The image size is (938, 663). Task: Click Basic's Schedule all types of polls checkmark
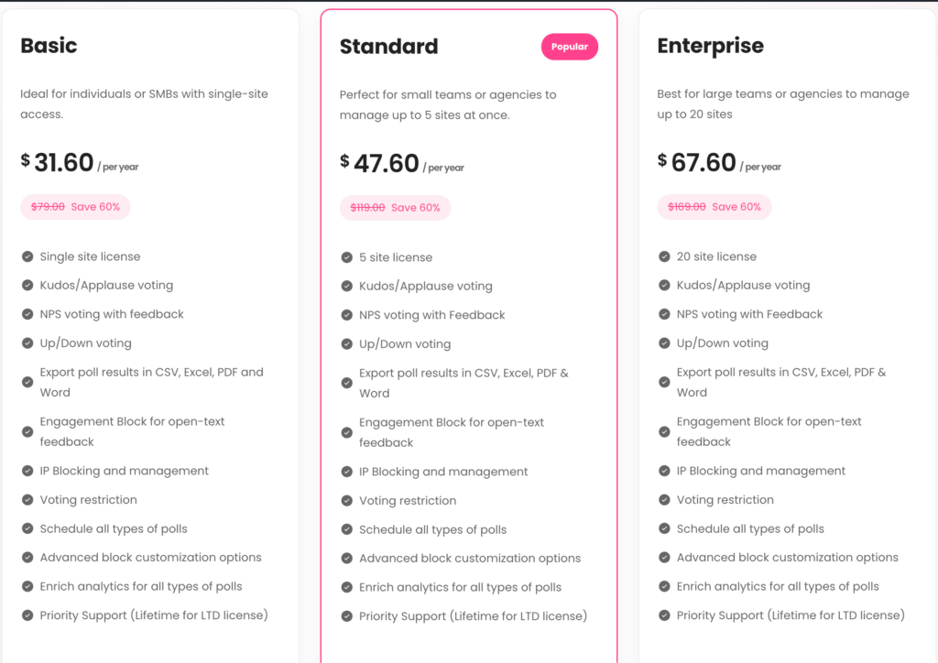[27, 528]
